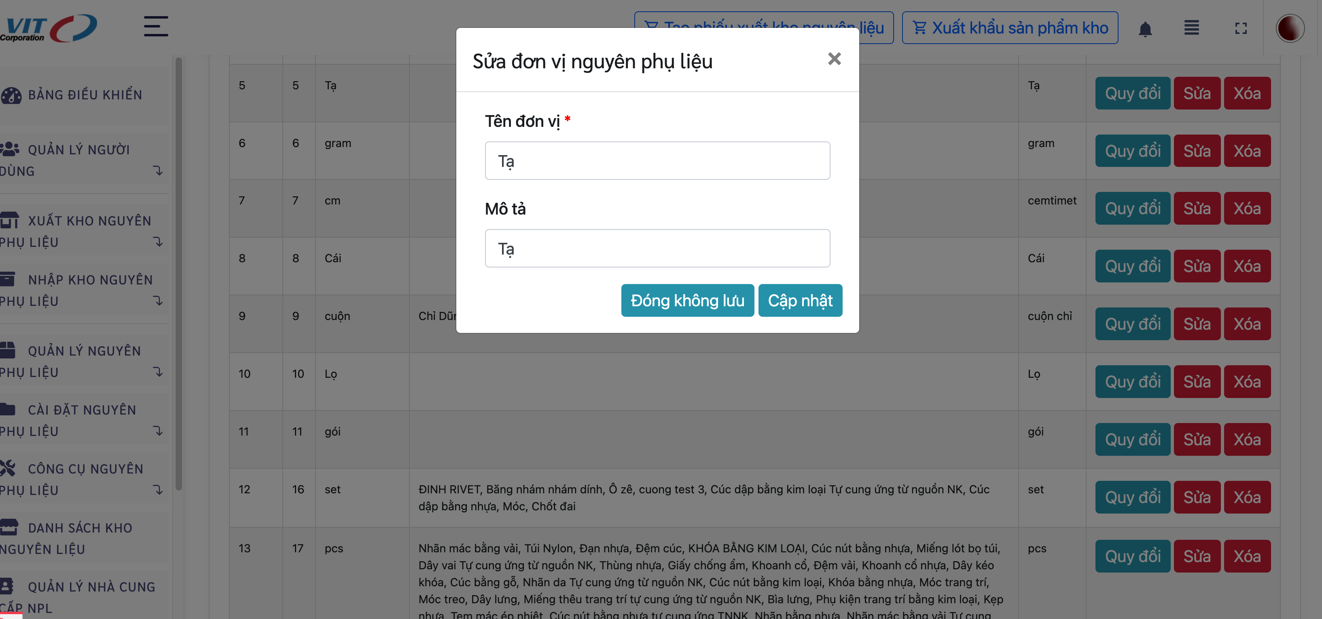Expand Xuất kho nguyên phụ liệu submenu arrow

pos(158,242)
